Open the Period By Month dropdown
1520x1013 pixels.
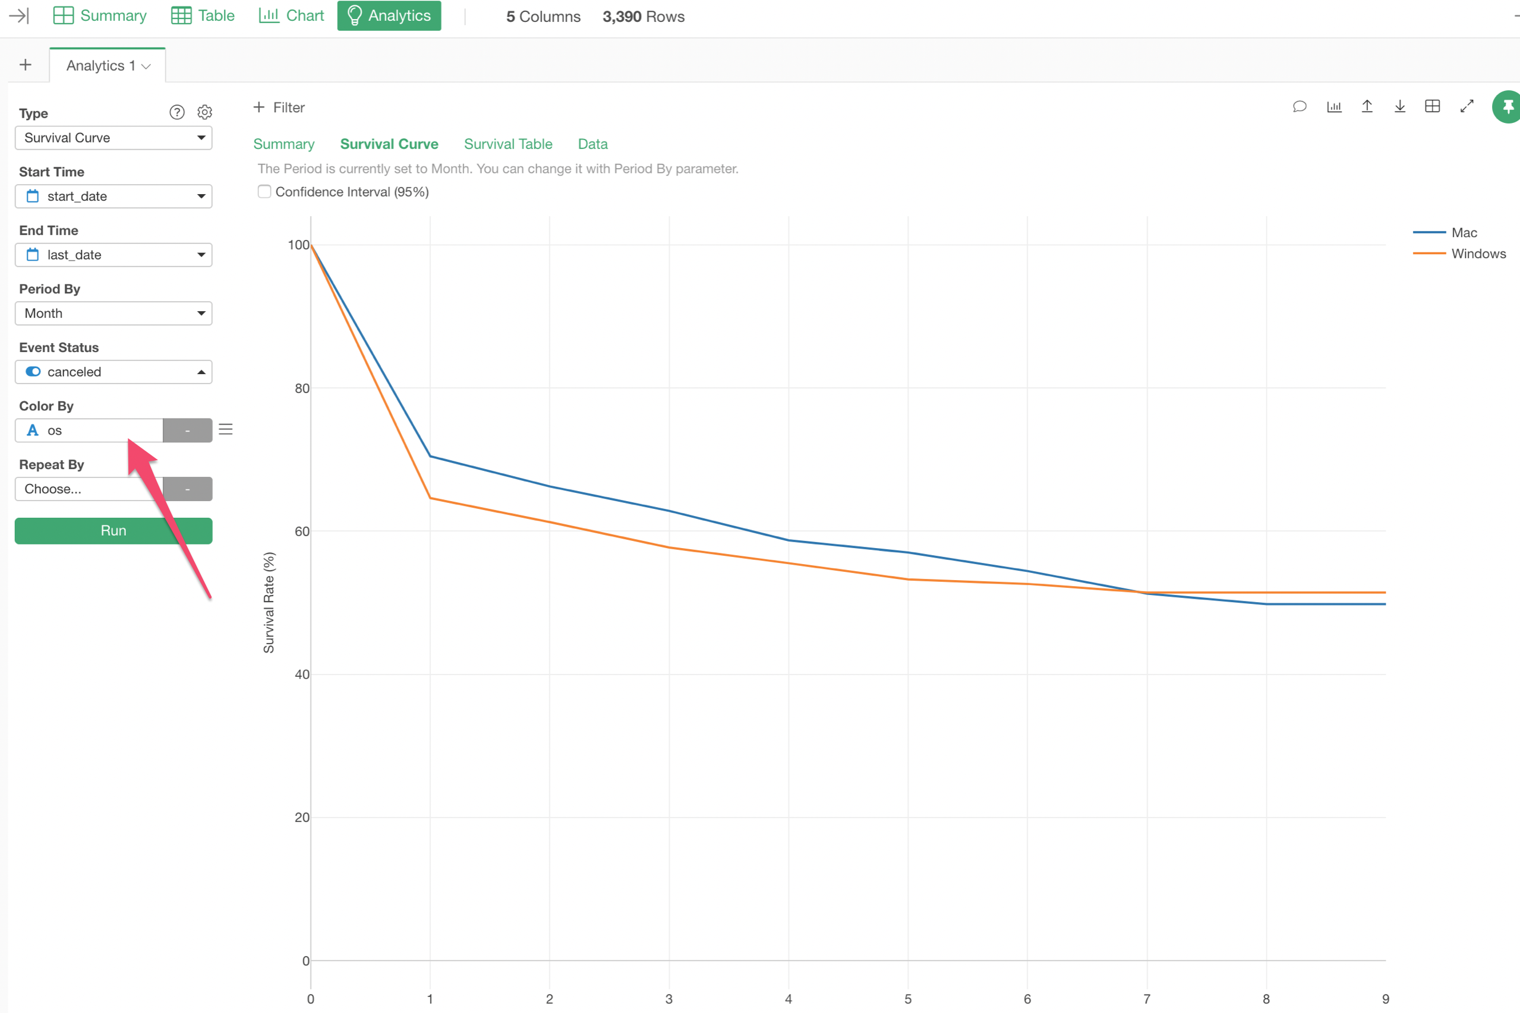pyautogui.click(x=113, y=314)
